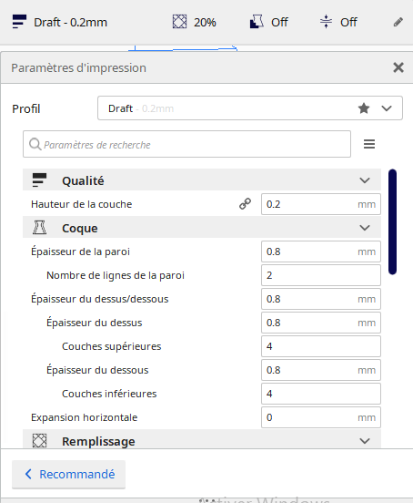The image size is (413, 503).
Task: Collapse the Remplissage section chevron
Action: pos(365,441)
